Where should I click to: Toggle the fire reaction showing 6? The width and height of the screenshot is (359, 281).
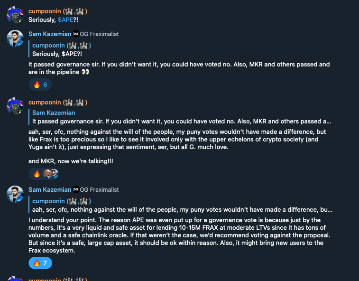(40, 85)
